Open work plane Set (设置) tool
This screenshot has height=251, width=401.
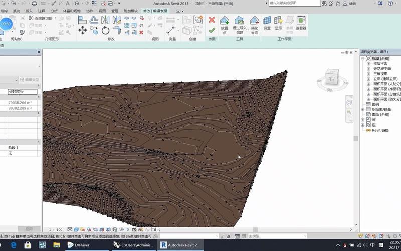point(267,23)
